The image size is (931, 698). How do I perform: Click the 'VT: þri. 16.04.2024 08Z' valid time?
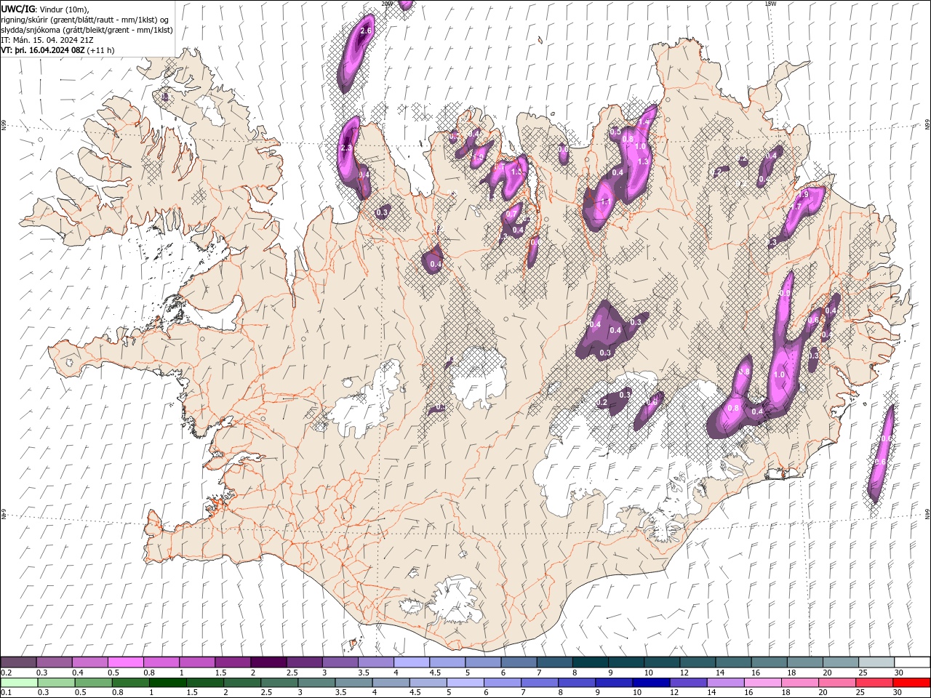[x=43, y=50]
